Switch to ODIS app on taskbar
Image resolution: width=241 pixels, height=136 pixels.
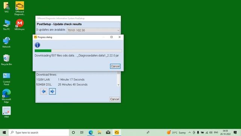(x=117, y=133)
